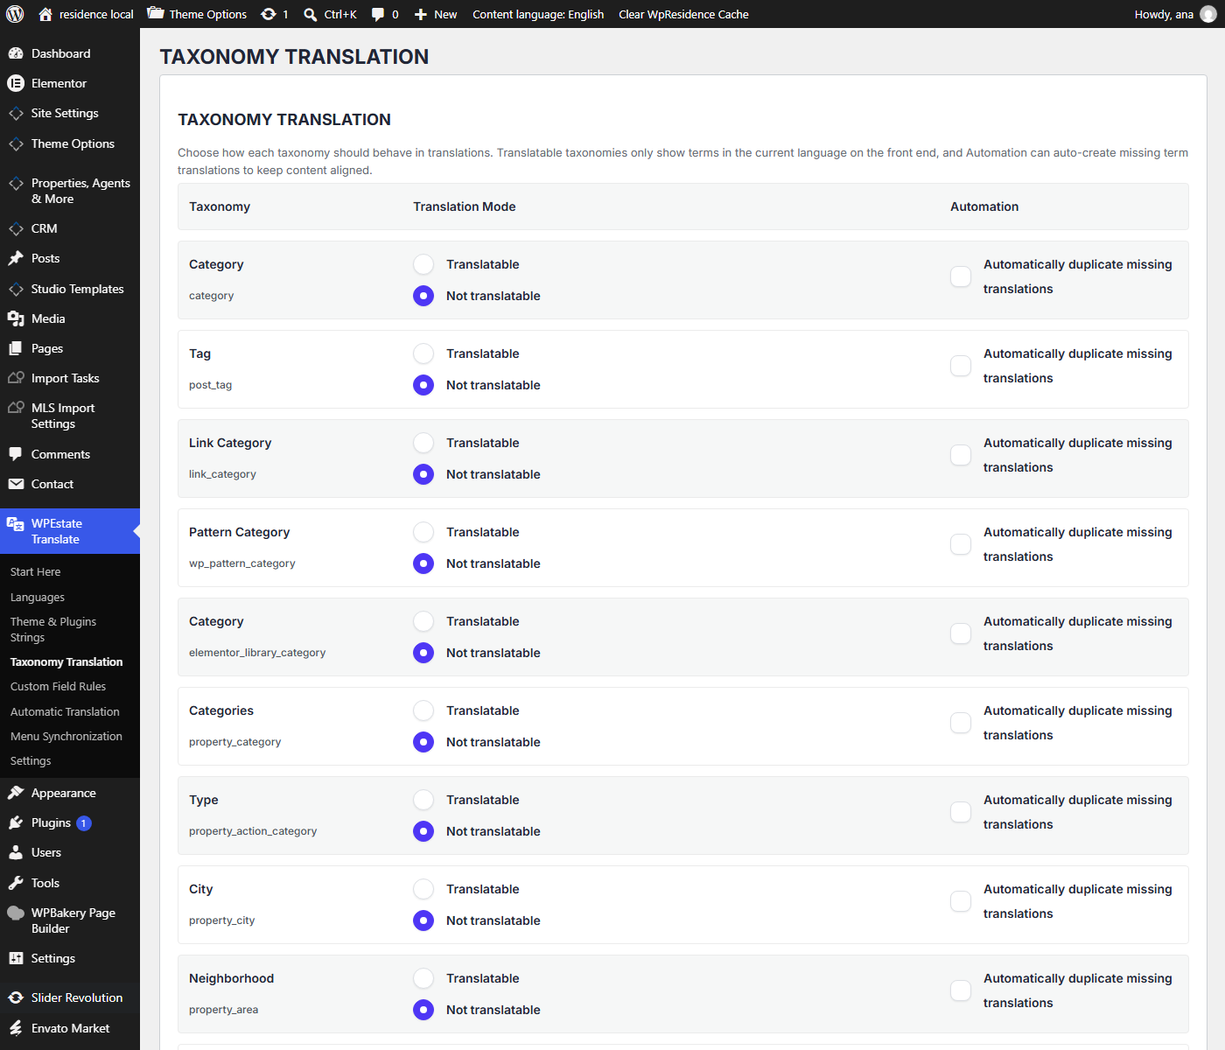Select Translatable for property_action_category Type
Viewport: 1225px width, 1050px height.
[x=423, y=800]
